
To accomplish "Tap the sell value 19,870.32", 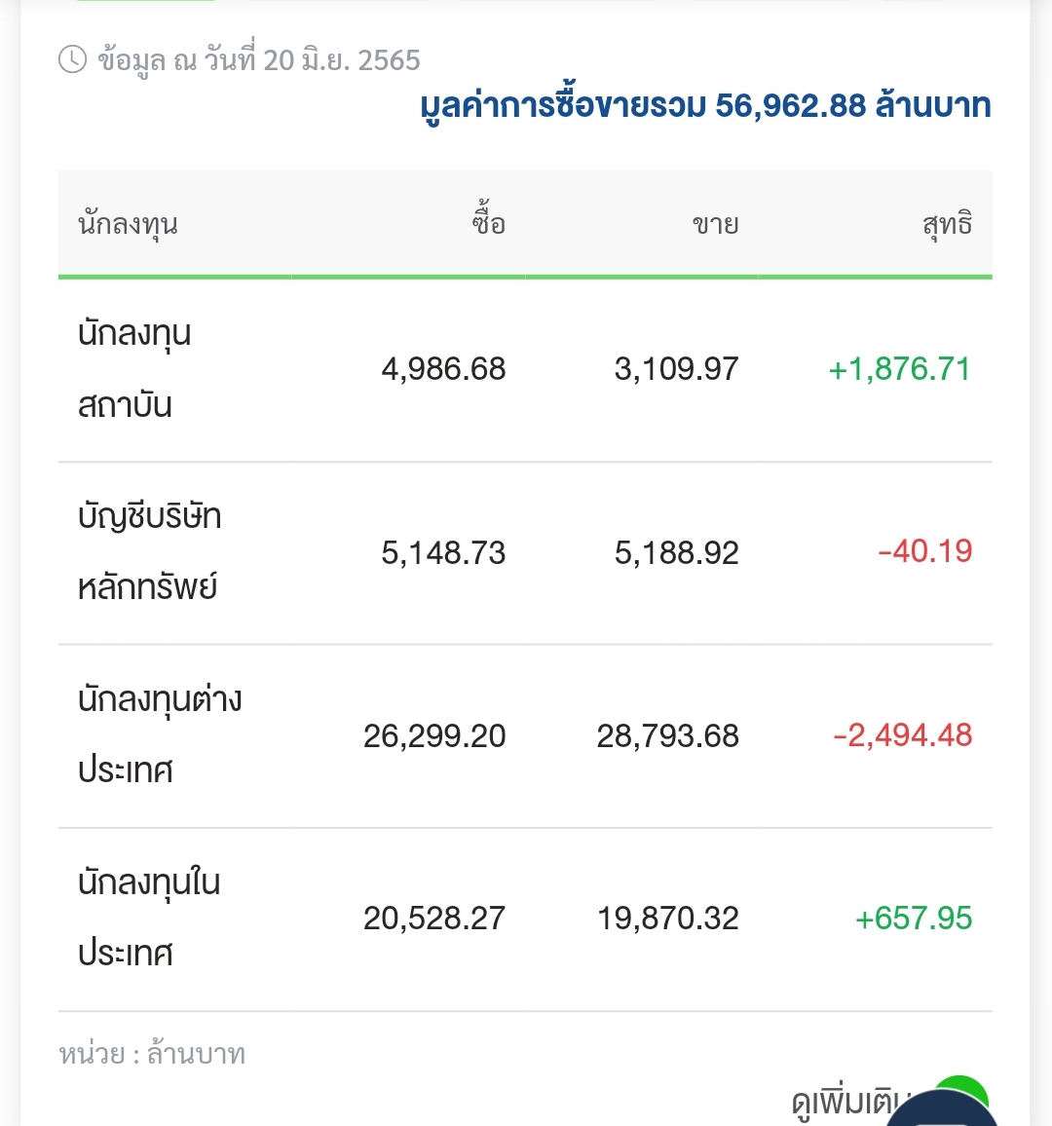I will click(x=668, y=918).
